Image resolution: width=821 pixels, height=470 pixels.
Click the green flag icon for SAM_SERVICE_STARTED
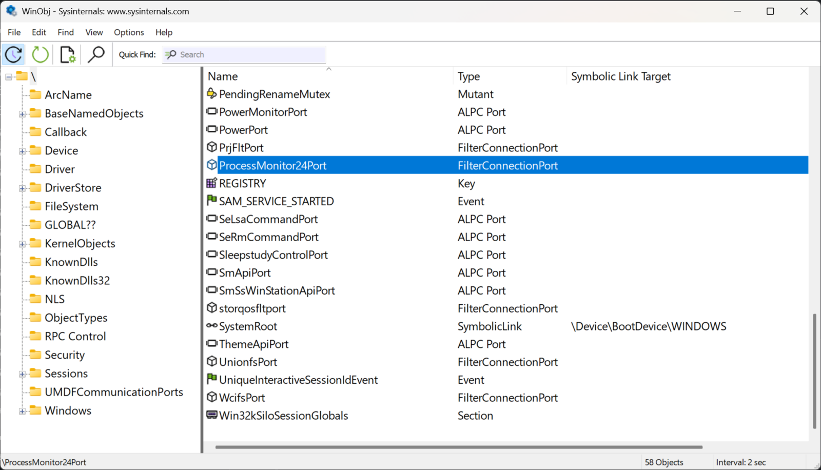tap(211, 200)
